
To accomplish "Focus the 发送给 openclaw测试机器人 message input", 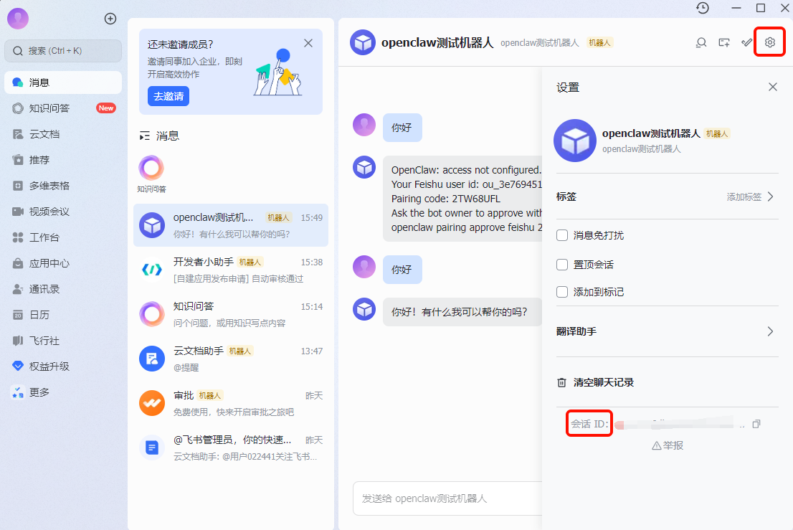I will click(447, 498).
